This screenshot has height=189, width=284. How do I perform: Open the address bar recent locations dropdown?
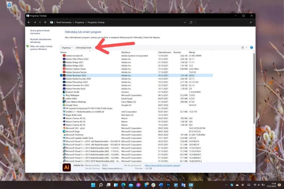[x=185, y=22]
